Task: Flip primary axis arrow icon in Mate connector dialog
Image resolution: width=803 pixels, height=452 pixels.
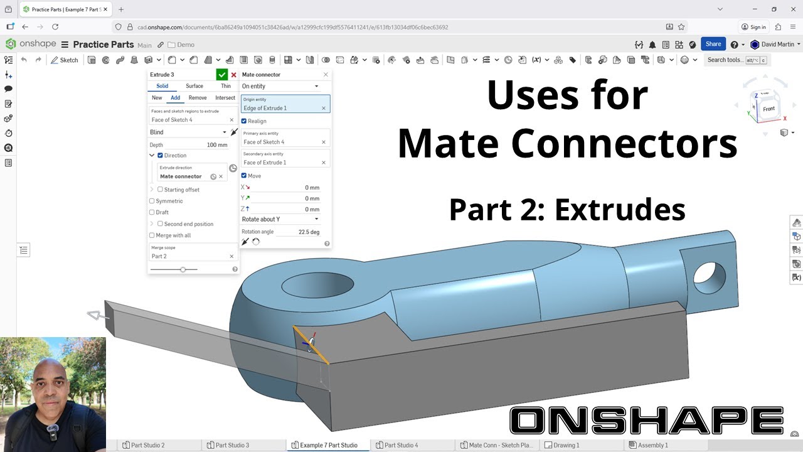Action: click(x=245, y=242)
